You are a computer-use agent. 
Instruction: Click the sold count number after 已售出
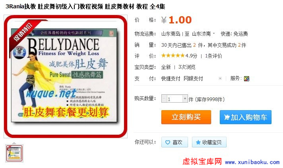pyautogui.click(x=195, y=45)
